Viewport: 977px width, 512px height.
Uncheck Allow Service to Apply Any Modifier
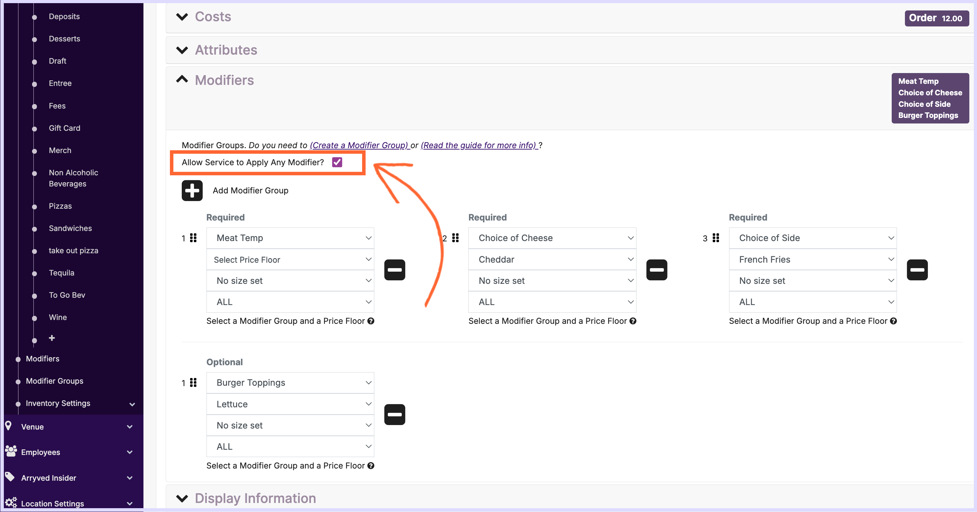337,162
